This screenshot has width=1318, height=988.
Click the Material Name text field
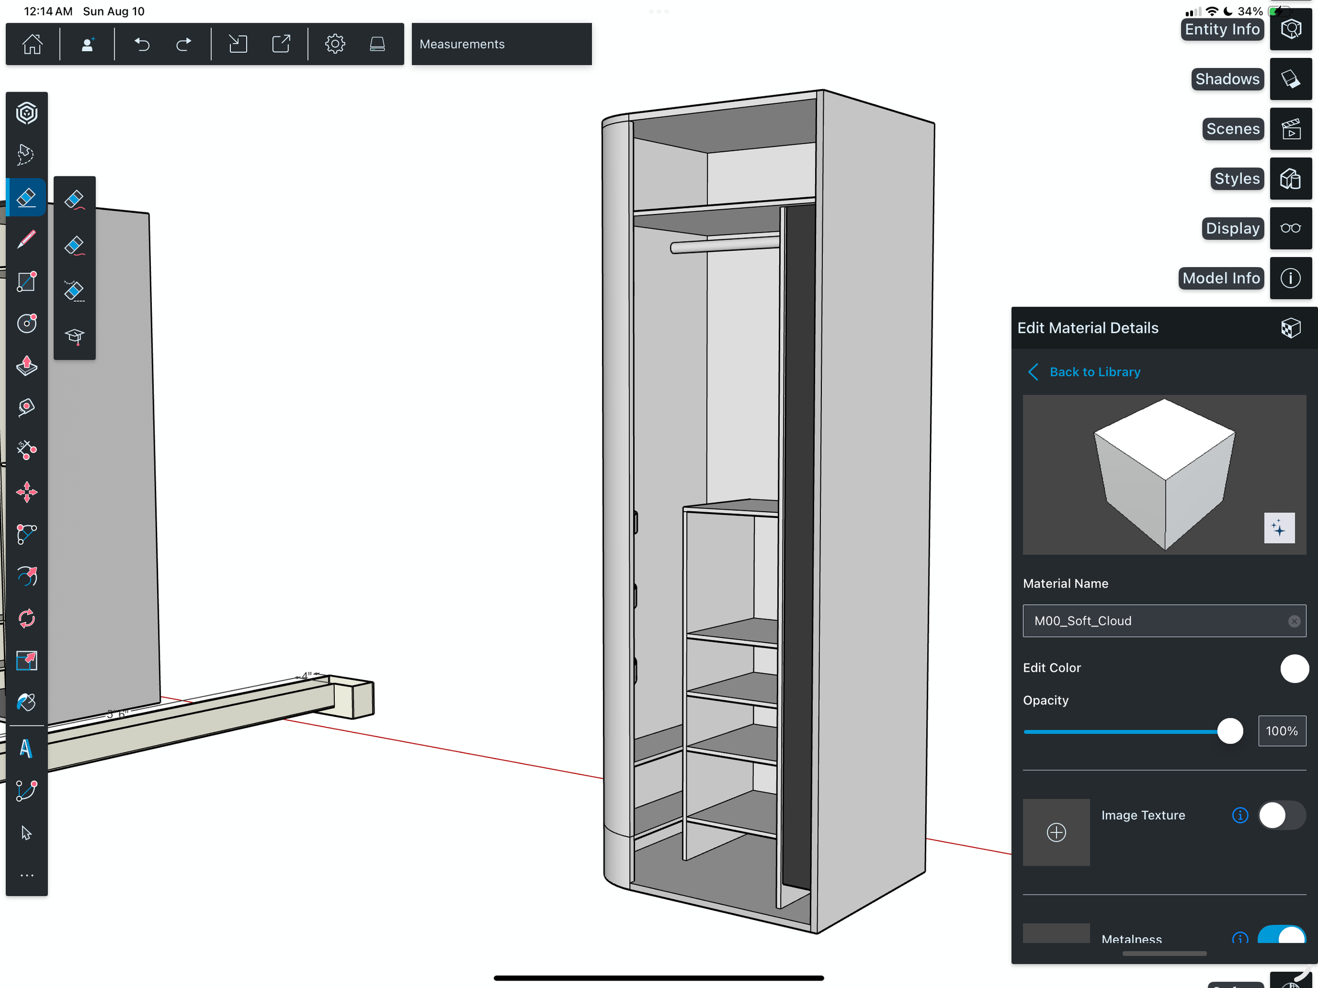point(1164,621)
